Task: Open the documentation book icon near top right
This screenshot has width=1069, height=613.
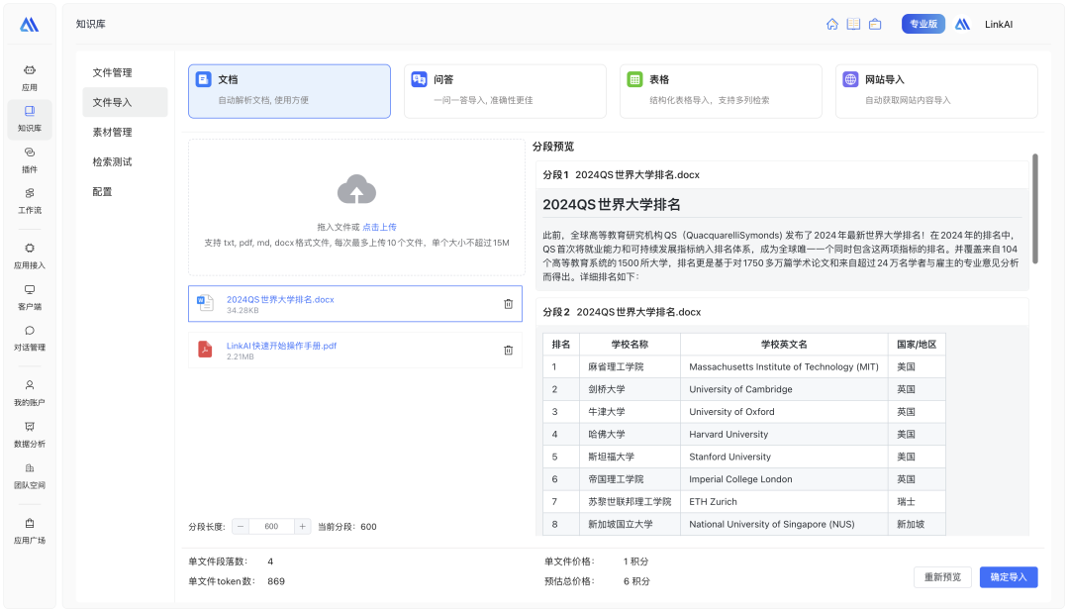Action: tap(853, 23)
